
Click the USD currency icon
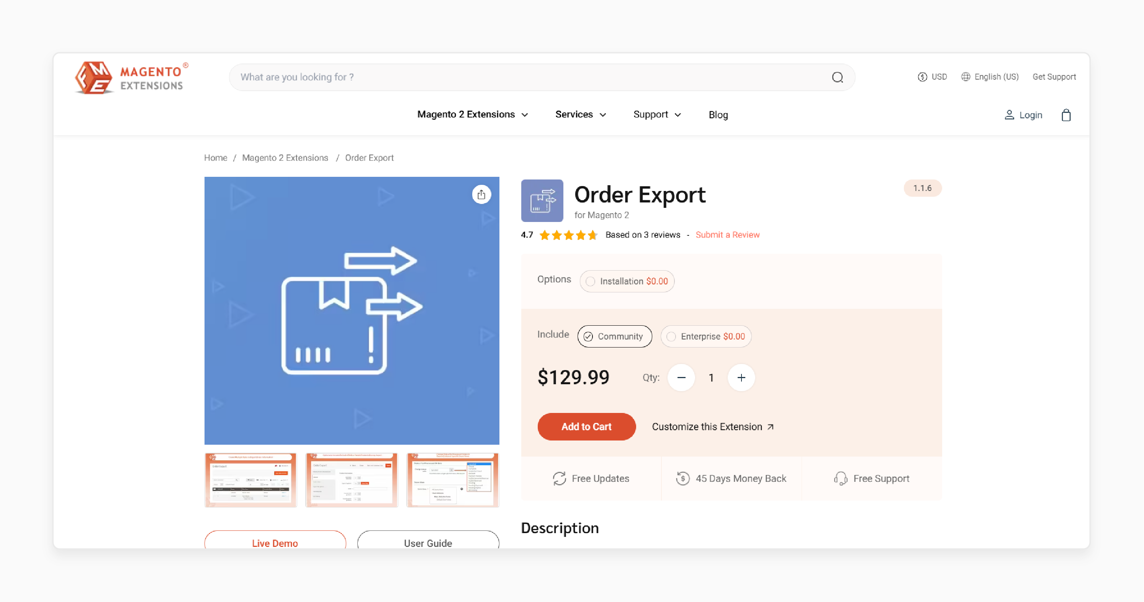pyautogui.click(x=922, y=77)
